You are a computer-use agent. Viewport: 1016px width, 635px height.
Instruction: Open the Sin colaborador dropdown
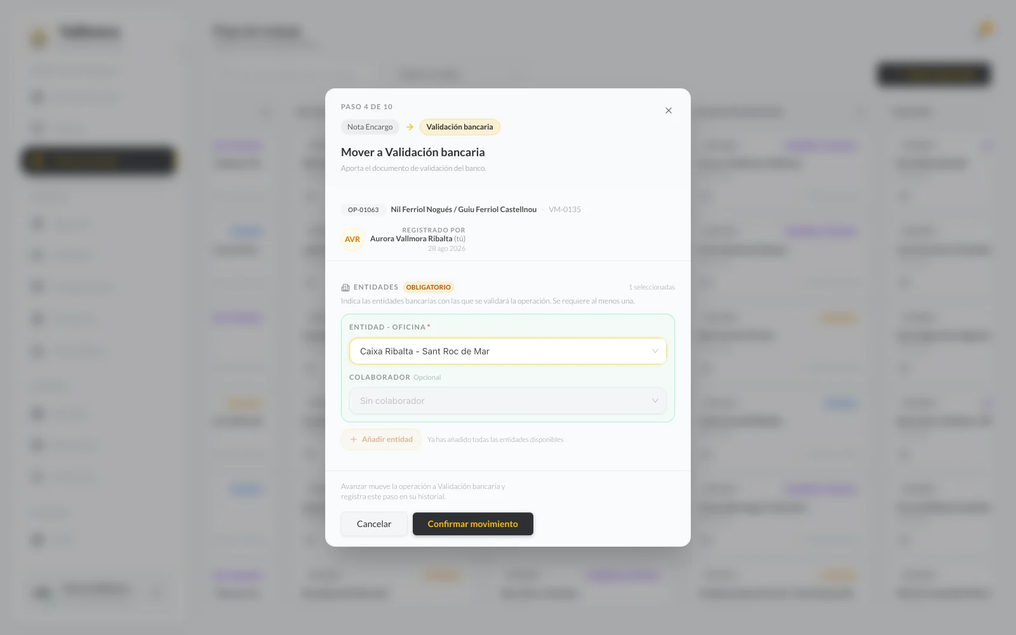pos(508,401)
